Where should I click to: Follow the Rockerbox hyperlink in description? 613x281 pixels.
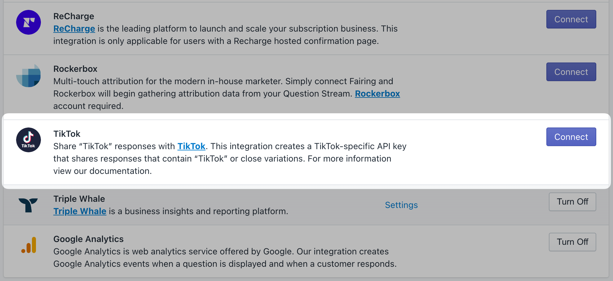(x=377, y=93)
